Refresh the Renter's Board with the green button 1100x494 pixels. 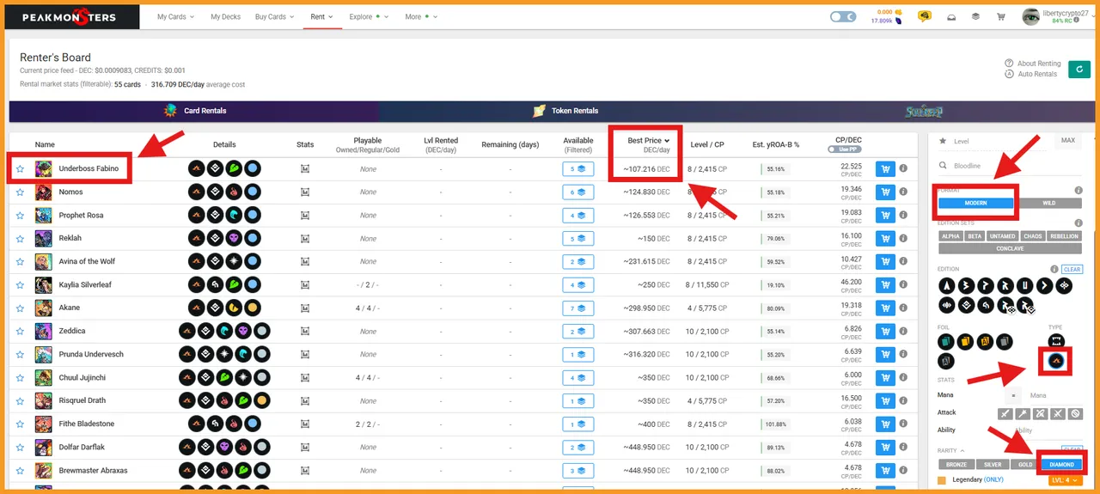pos(1079,70)
